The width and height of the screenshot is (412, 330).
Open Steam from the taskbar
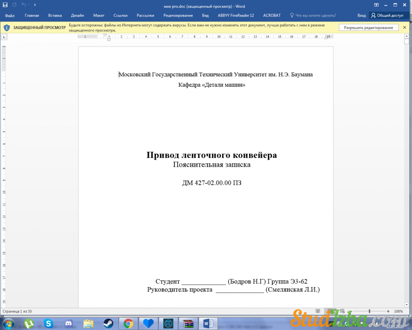[108, 323]
